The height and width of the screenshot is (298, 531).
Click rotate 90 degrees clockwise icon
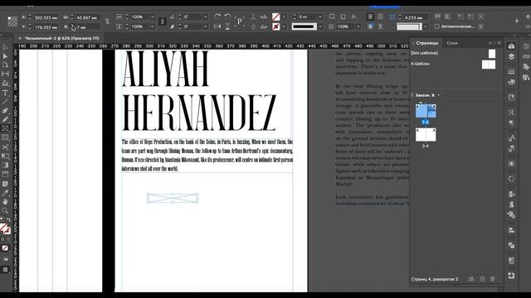tap(217, 17)
